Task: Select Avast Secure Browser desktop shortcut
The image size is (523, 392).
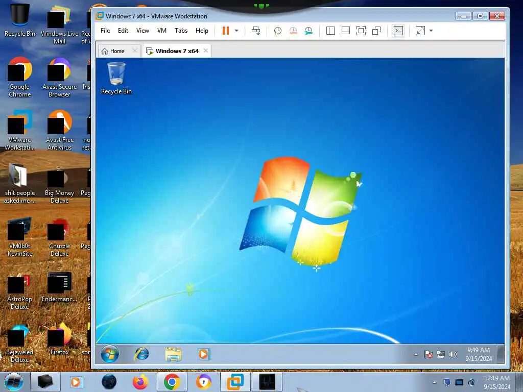Action: tap(59, 78)
